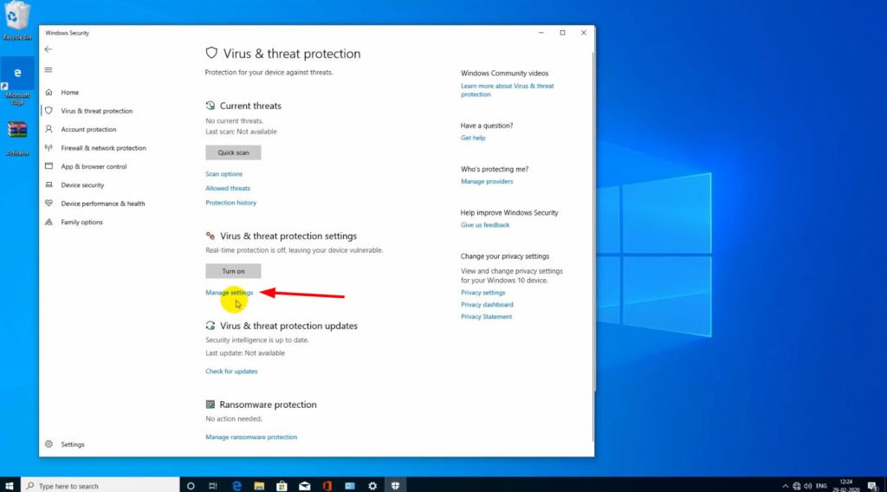Screen dimensions: 887x492
Task: Show hidden system tray icons
Action: click(785, 486)
